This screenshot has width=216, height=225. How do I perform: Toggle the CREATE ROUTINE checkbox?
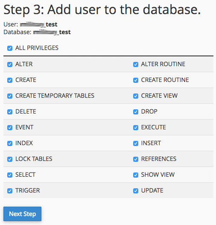click(136, 80)
